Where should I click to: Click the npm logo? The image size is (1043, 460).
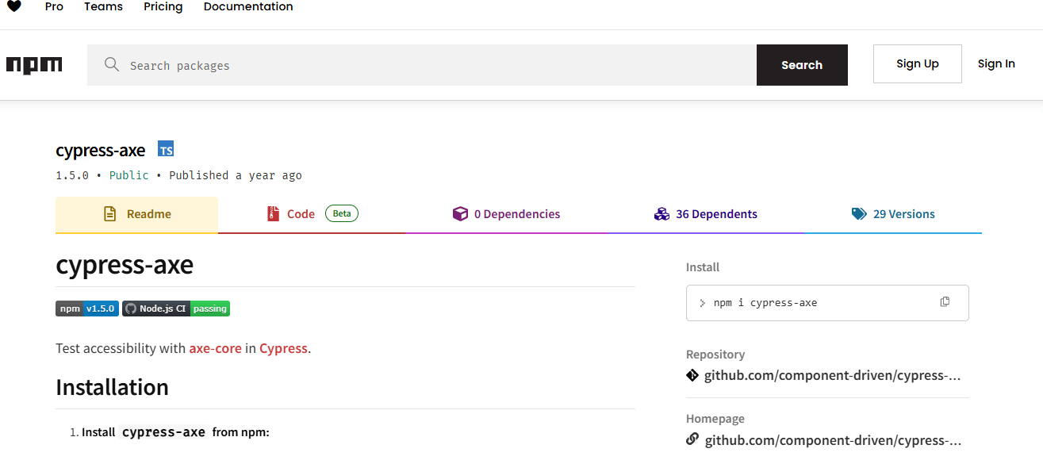[x=33, y=64]
